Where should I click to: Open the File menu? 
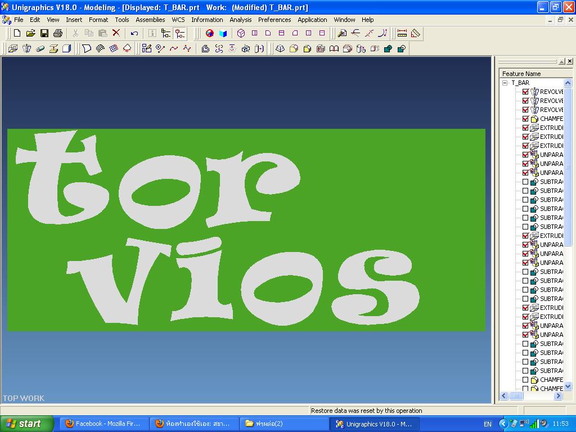(19, 20)
